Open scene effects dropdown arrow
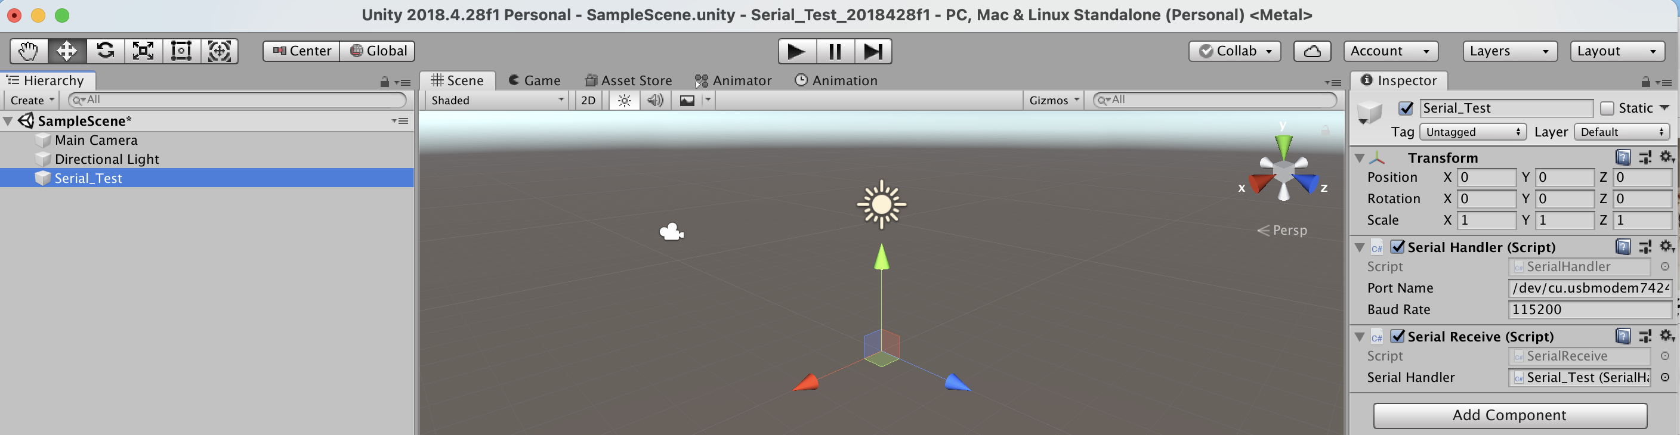This screenshot has width=1680, height=435. pyautogui.click(x=708, y=100)
